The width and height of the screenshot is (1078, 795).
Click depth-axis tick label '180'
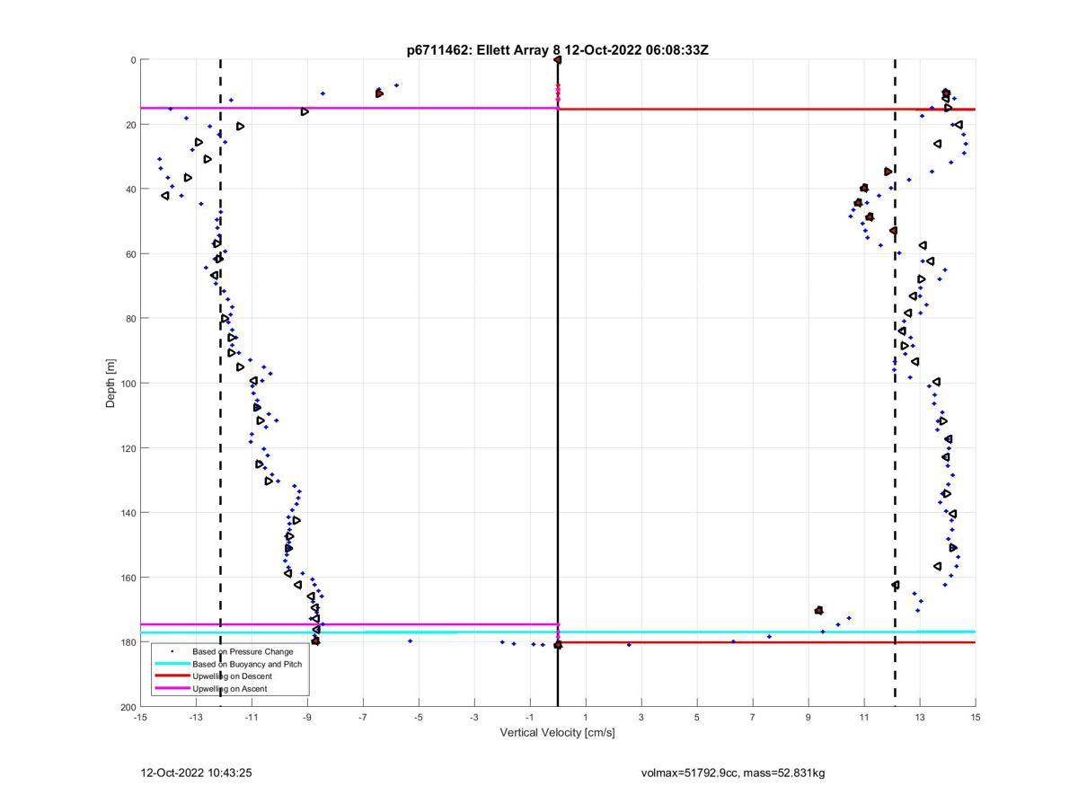[x=128, y=642]
